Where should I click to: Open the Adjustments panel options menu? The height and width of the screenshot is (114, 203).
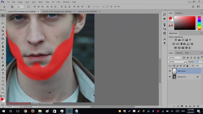(x=201, y=33)
